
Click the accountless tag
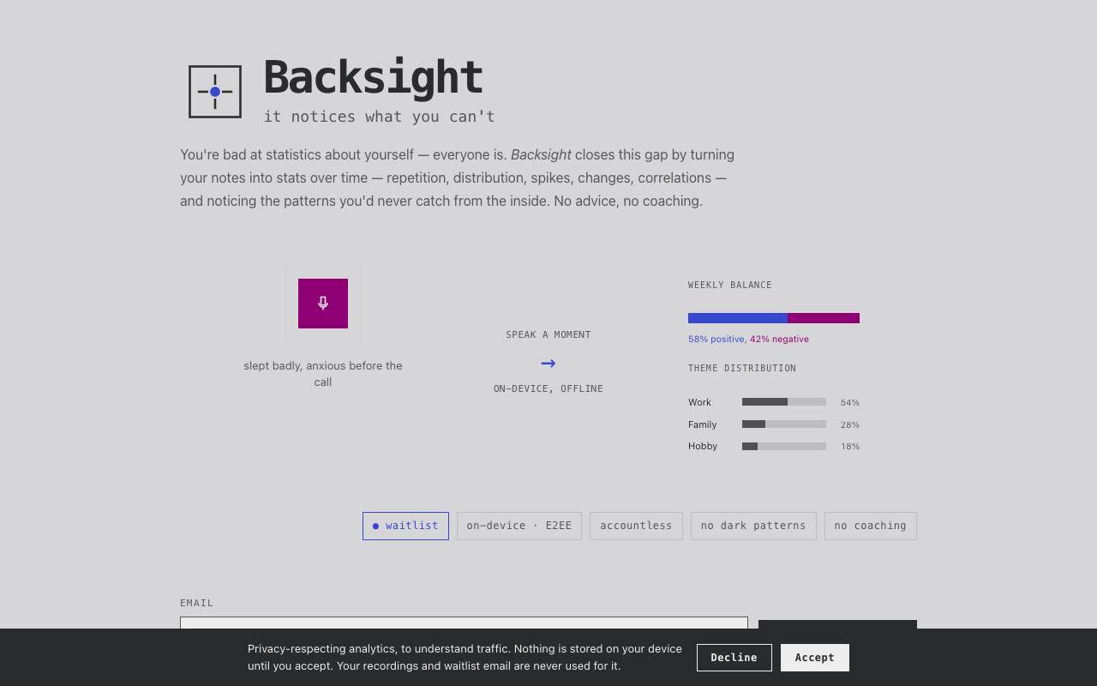pos(636,526)
